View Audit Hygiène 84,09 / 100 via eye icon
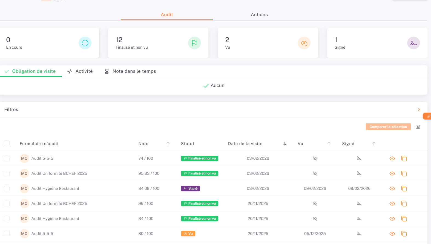The height and width of the screenshot is (244, 431). tap(392, 189)
